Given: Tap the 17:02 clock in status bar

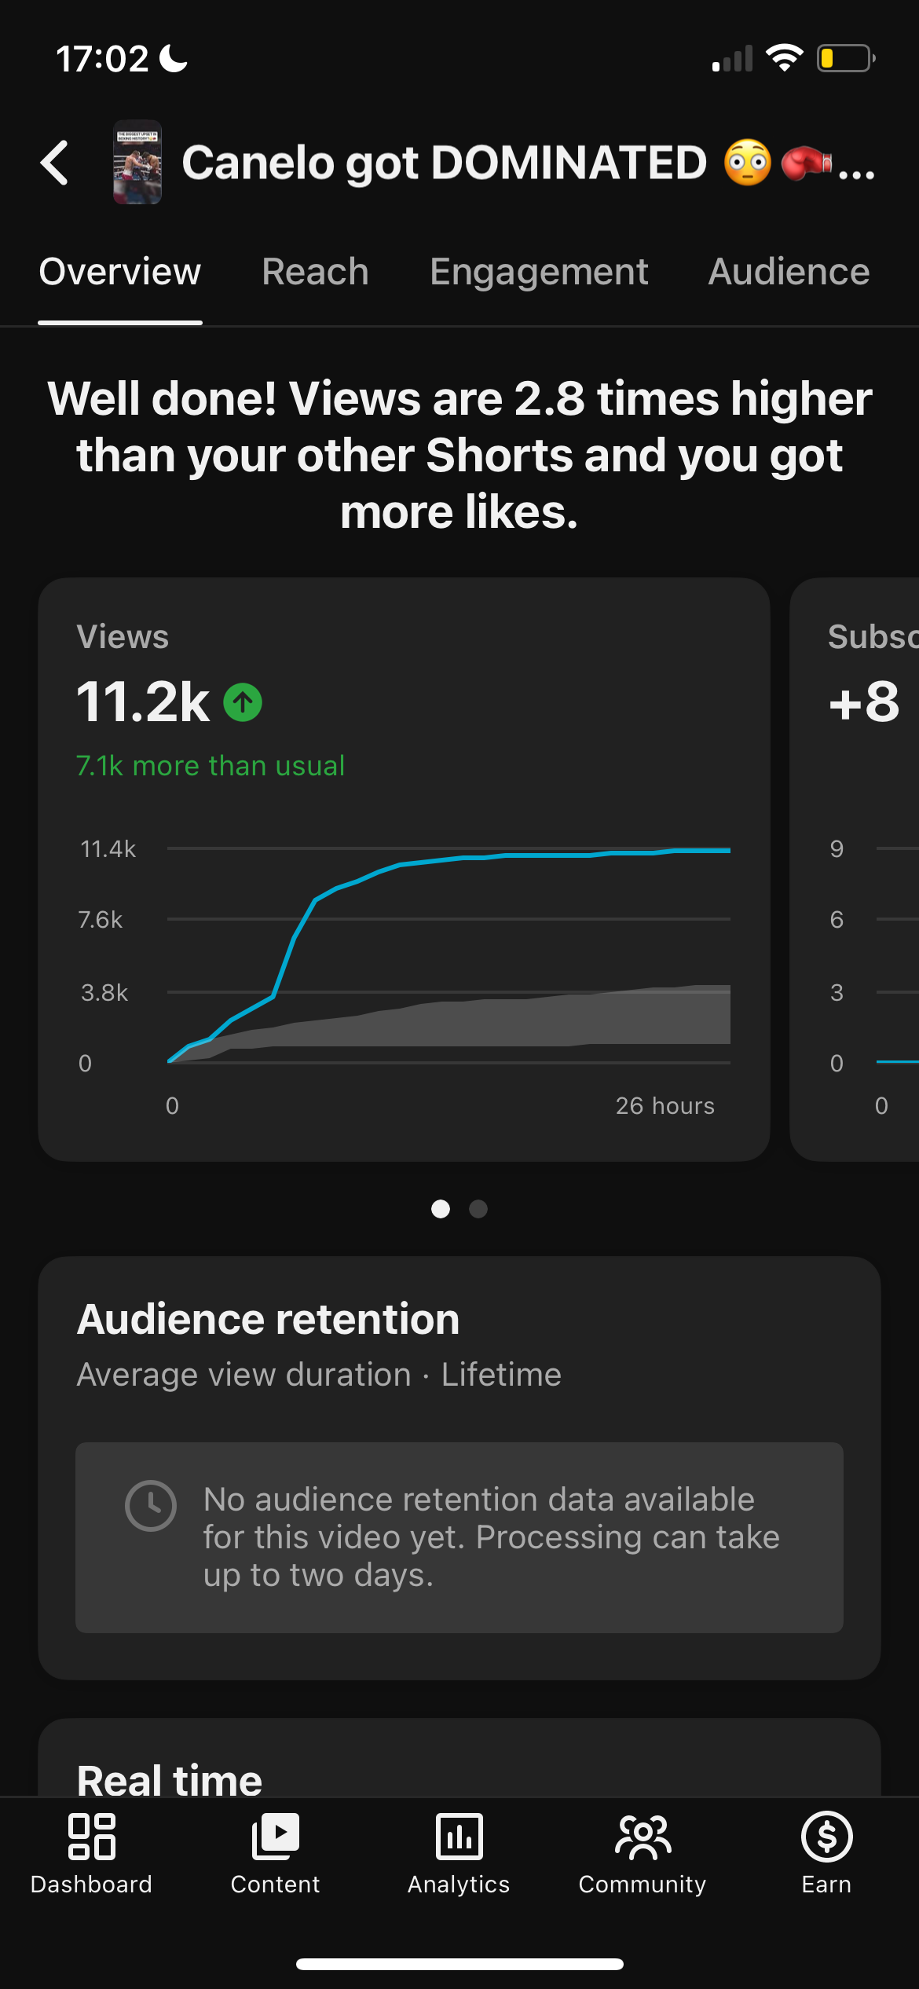Looking at the screenshot, I should point(102,59).
